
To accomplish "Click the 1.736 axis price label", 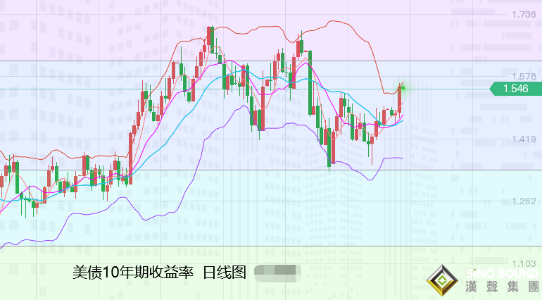I will 524,15.
